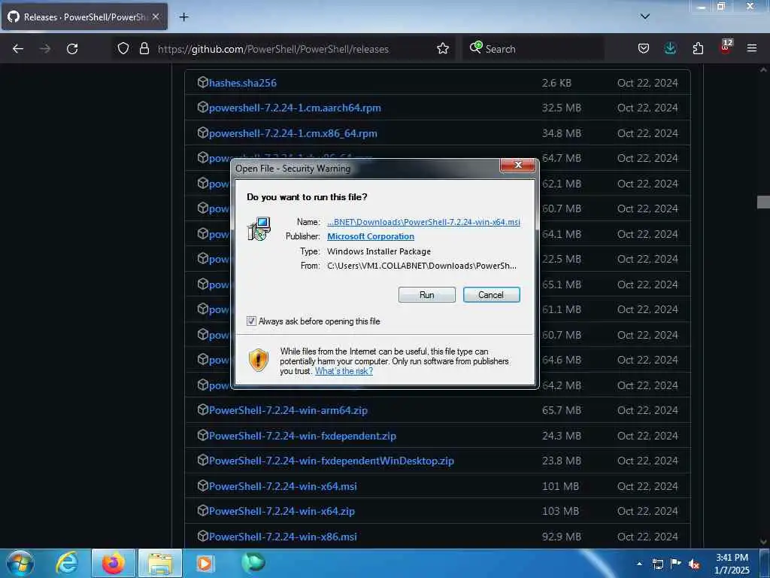Image resolution: width=770 pixels, height=578 pixels.
Task: Close the Releases PowerShell tab
Action: (x=156, y=17)
